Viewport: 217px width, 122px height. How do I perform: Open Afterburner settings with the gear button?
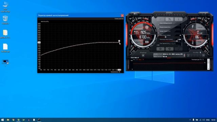click(160, 49)
